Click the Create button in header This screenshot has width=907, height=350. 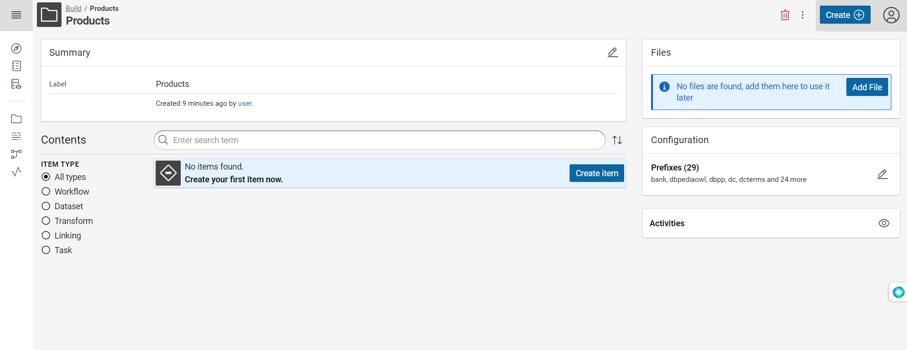pos(845,15)
